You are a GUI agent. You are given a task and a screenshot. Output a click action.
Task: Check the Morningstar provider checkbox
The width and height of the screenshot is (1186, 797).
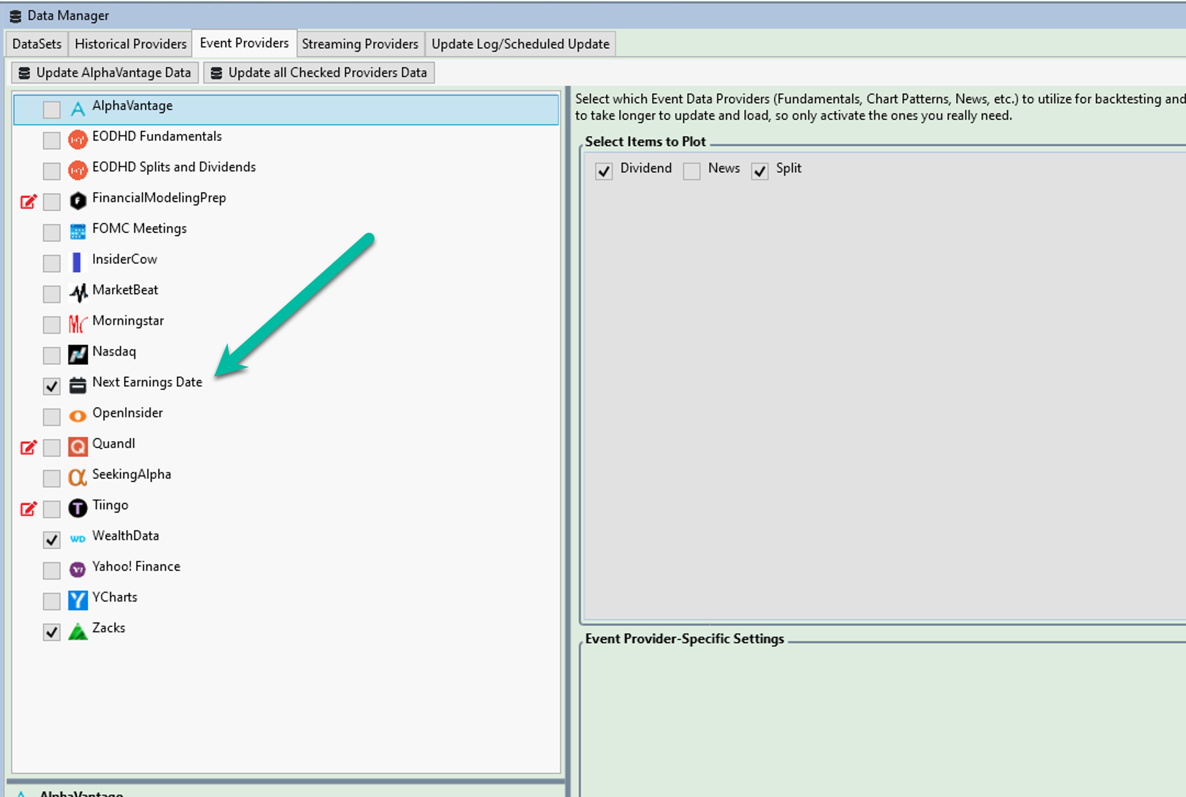point(52,324)
